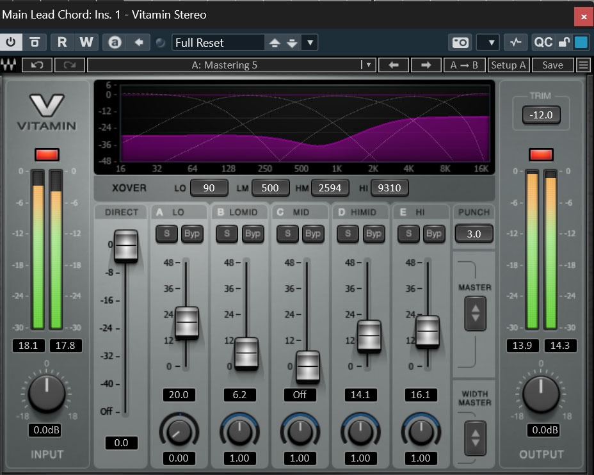Bypass the E HI band
This screenshot has height=475, width=594.
(433, 234)
